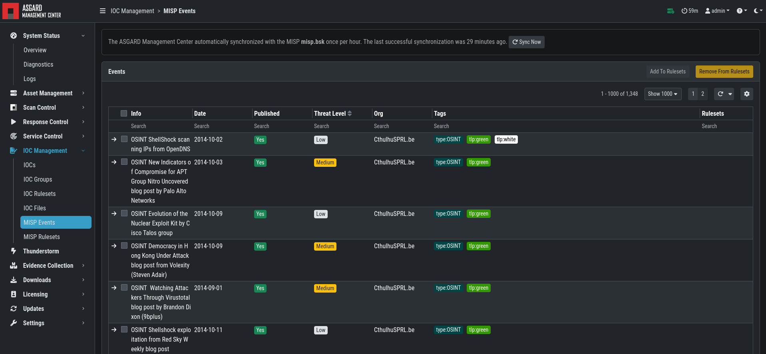Click the green server status icon
The width and height of the screenshot is (766, 354).
click(670, 11)
